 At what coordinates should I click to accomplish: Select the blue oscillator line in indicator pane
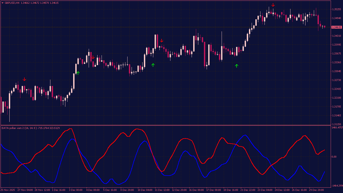[72, 140]
